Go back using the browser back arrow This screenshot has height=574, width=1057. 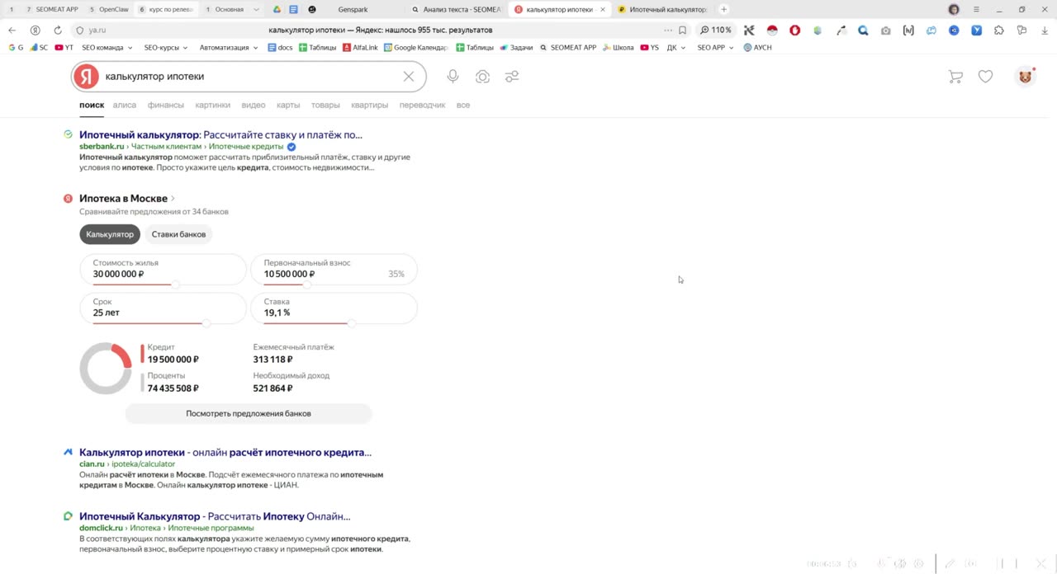[12, 30]
